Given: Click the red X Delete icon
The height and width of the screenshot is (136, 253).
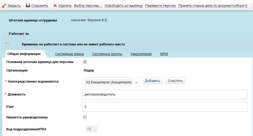Looking at the screenshot, I should [x=55, y=5].
